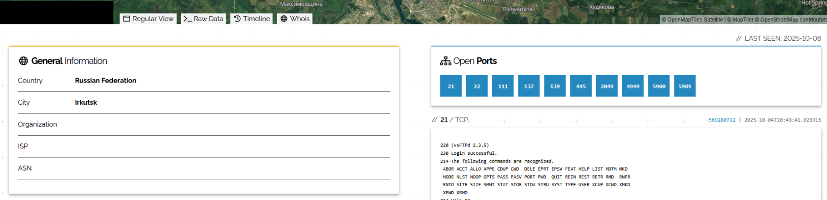Open the Regular View tab
The width and height of the screenshot is (827, 200).
(x=148, y=19)
